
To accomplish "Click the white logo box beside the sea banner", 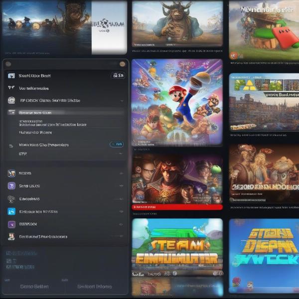I will (x=109, y=27).
